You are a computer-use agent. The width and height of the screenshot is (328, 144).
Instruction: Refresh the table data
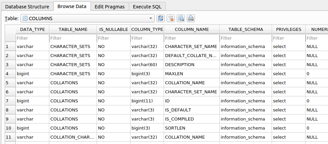[161, 18]
